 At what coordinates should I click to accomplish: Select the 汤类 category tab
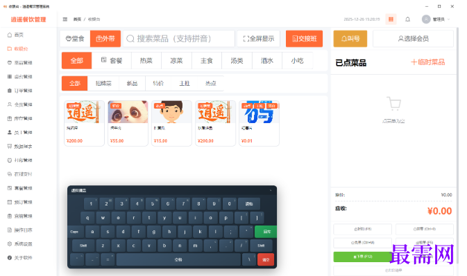pos(237,61)
